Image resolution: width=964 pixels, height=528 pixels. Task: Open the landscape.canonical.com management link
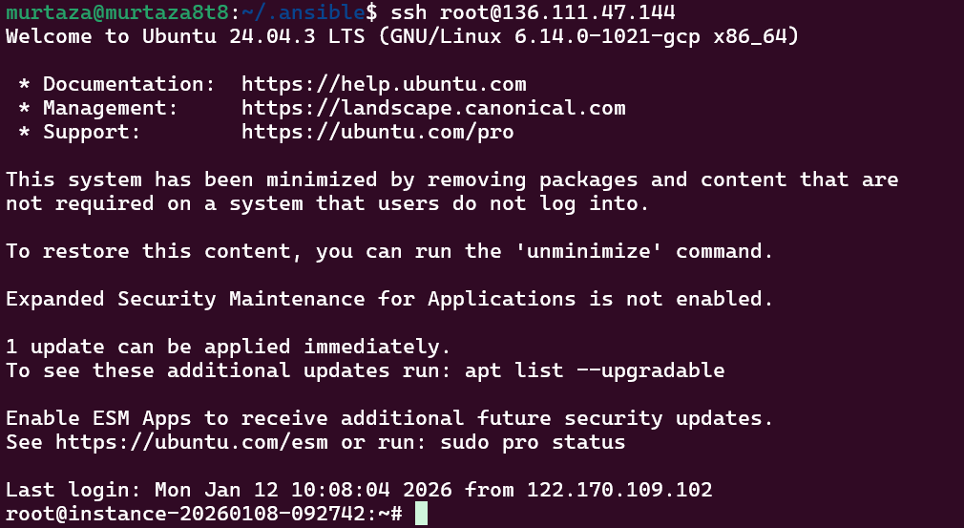pos(433,108)
